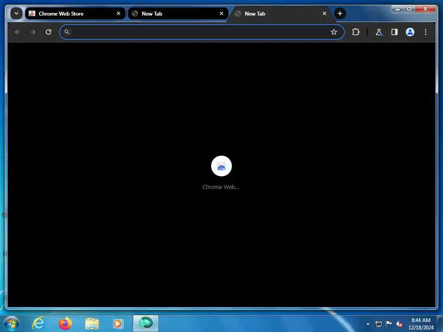Go forward using the forward arrow
The width and height of the screenshot is (443, 332).
pos(33,32)
